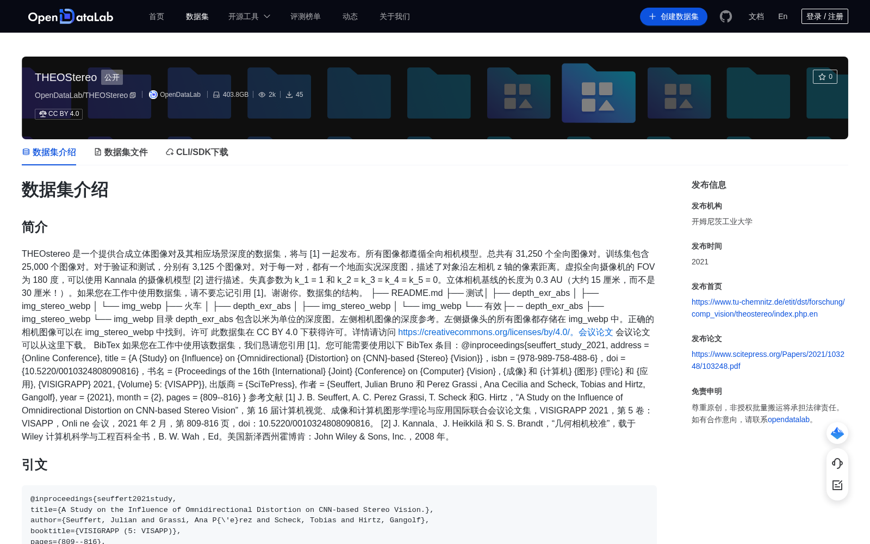Click the opendatalab contact link
Image resolution: width=870 pixels, height=544 pixels.
[788, 419]
